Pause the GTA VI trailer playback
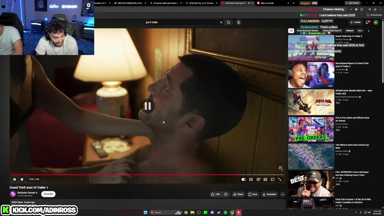 click(x=14, y=179)
